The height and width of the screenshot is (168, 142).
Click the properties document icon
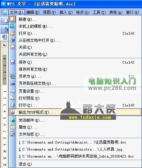pos(12,127)
